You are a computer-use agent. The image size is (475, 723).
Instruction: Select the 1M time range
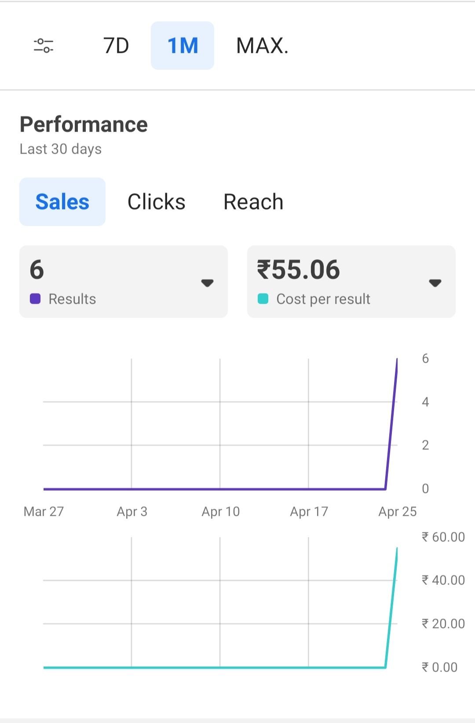pyautogui.click(x=183, y=46)
